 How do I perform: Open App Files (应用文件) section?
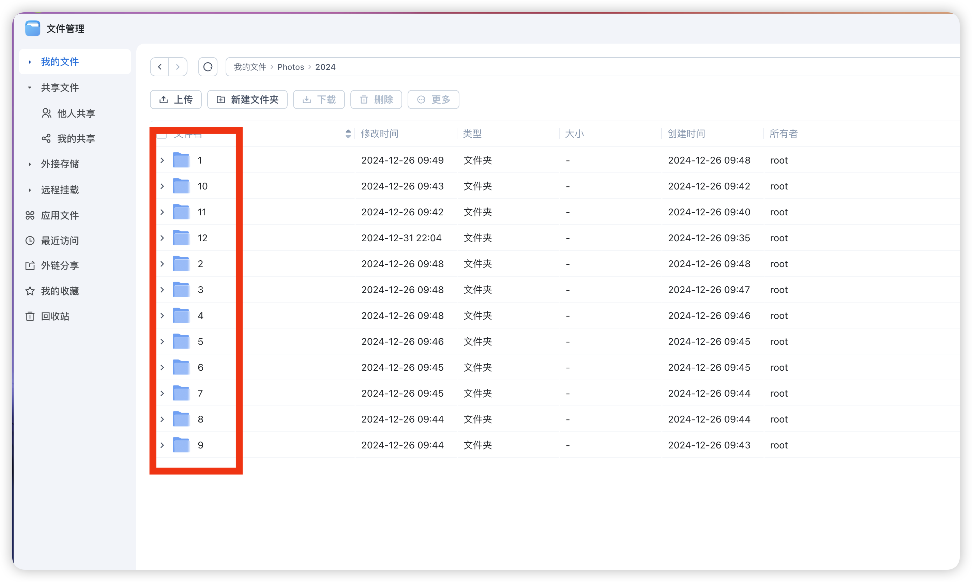pos(60,215)
